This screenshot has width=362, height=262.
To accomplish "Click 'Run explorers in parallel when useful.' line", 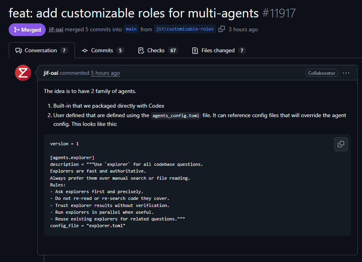I will pyautogui.click(x=102, y=212).
